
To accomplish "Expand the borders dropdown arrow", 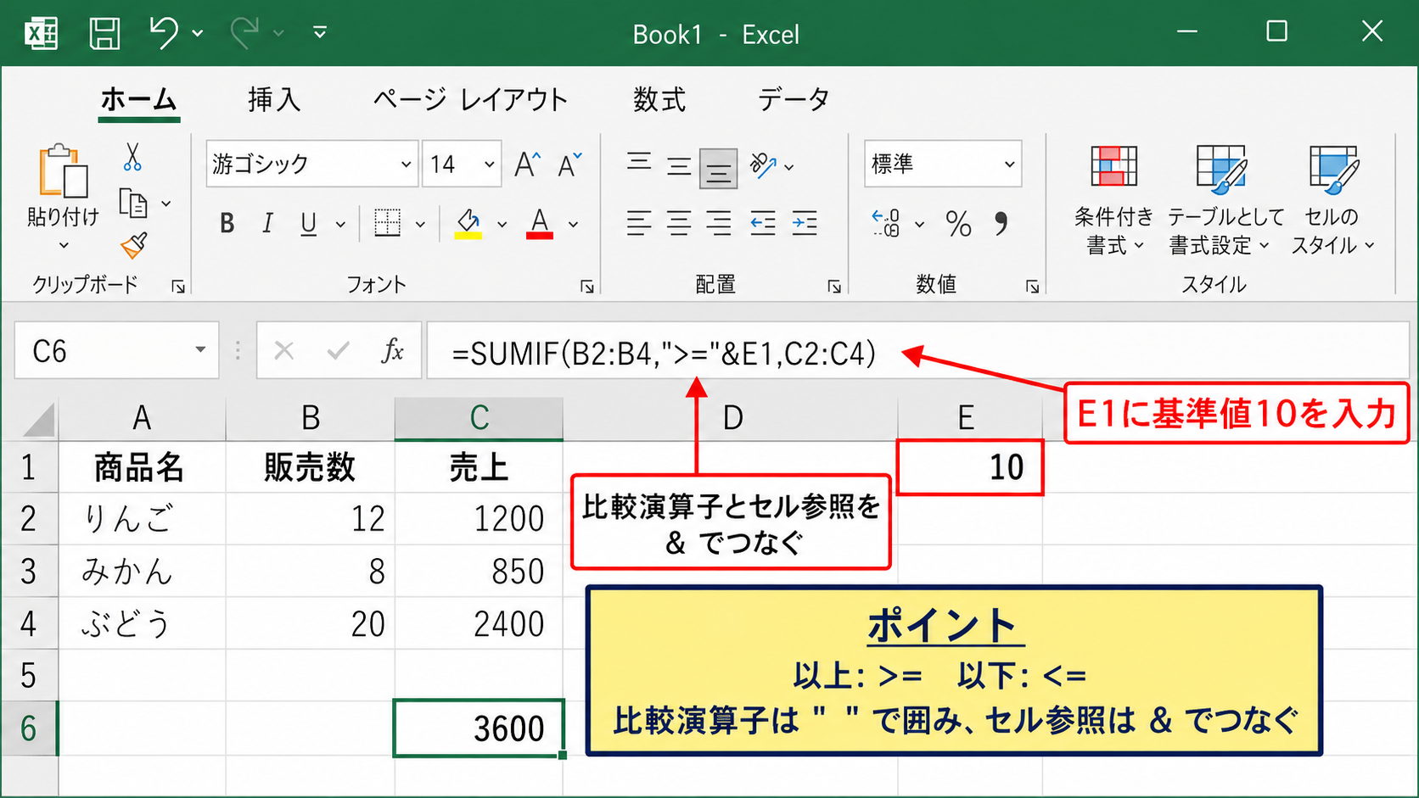I will pos(420,225).
